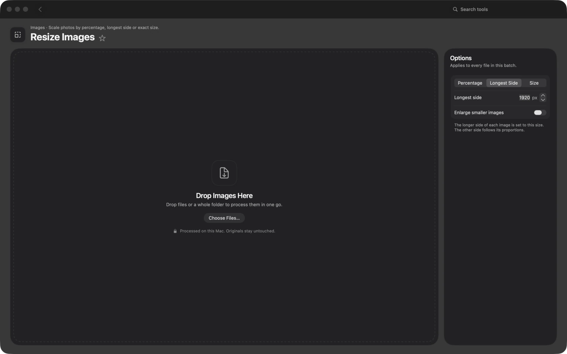Click 'Applies to every file in this batch.'
The image size is (567, 354).
(483, 65)
